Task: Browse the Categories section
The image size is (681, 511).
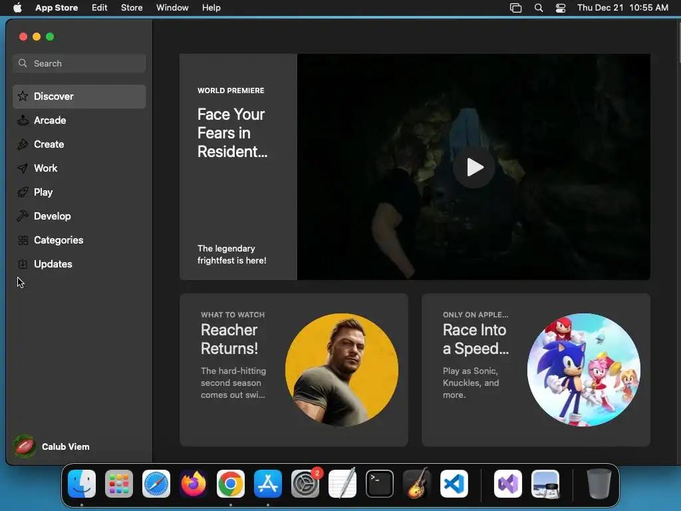Action: pyautogui.click(x=79, y=240)
